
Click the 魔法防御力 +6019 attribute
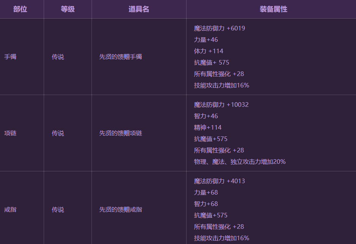point(219,29)
